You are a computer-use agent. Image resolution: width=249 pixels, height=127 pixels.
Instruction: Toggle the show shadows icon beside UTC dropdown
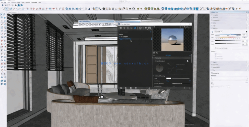[212, 32]
